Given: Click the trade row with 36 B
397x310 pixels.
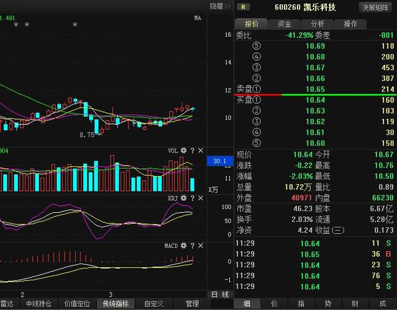Looking at the screenshot, I should click(314, 254).
